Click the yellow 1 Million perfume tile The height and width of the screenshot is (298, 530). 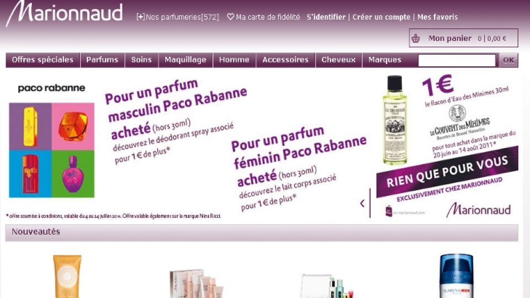[30, 126]
